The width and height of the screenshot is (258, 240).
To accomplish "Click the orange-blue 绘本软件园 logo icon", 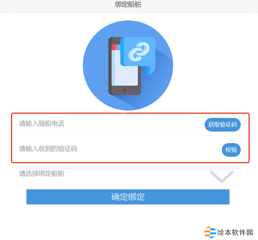I will click(210, 232).
